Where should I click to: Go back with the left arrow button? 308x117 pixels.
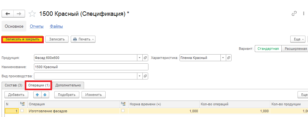coord(8,14)
